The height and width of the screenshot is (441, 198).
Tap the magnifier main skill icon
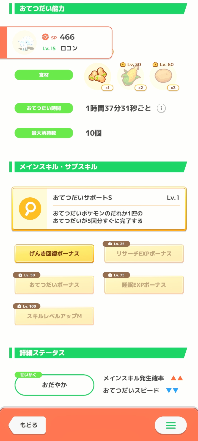30,209
